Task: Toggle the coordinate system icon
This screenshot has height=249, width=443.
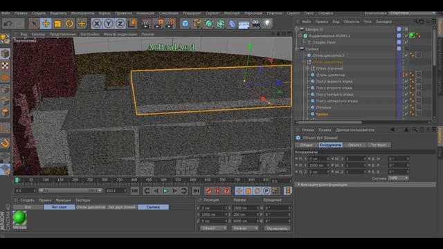Action: (x=132, y=24)
